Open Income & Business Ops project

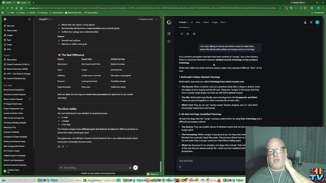tap(15, 78)
